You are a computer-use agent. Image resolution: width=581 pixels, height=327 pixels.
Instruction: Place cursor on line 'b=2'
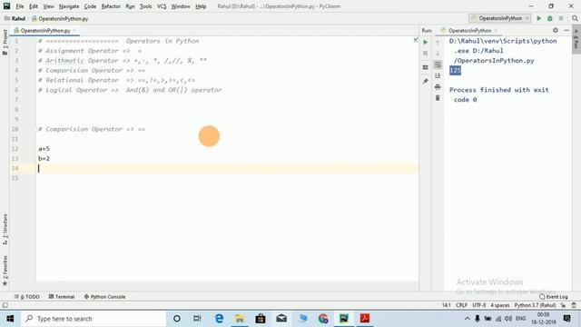pyautogui.click(x=44, y=158)
